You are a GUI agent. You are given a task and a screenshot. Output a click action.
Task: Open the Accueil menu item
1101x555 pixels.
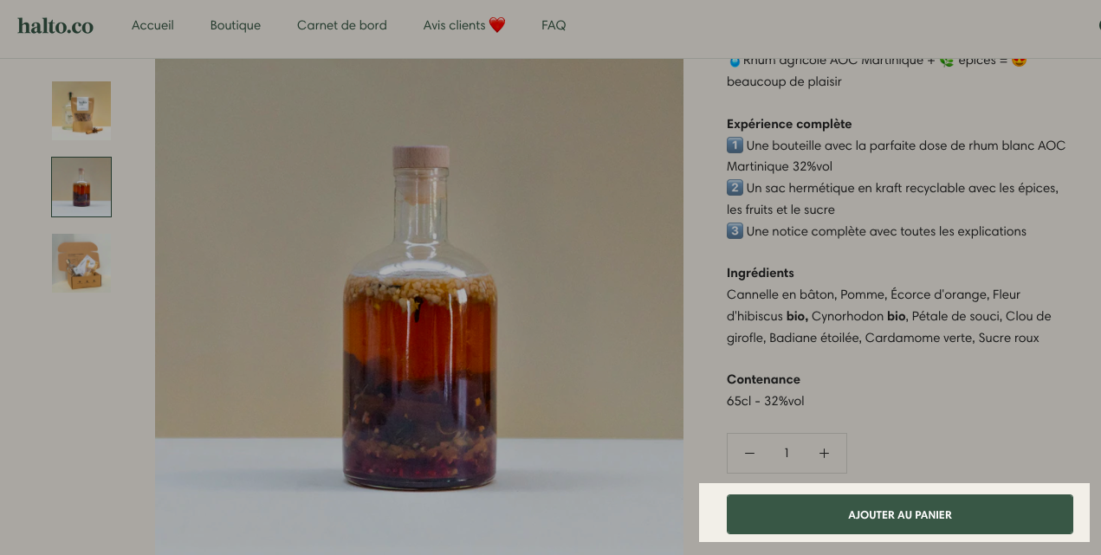click(152, 25)
